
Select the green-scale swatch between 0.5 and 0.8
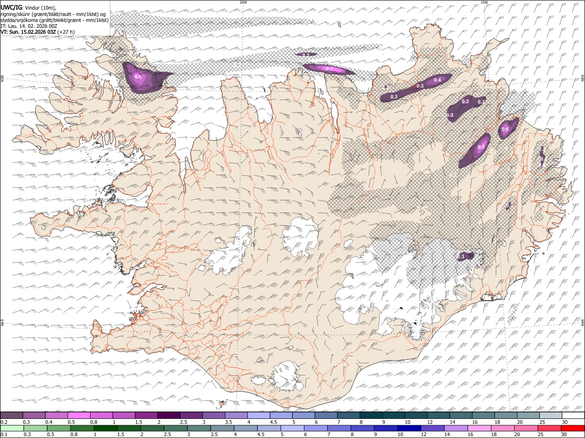tap(59, 428)
